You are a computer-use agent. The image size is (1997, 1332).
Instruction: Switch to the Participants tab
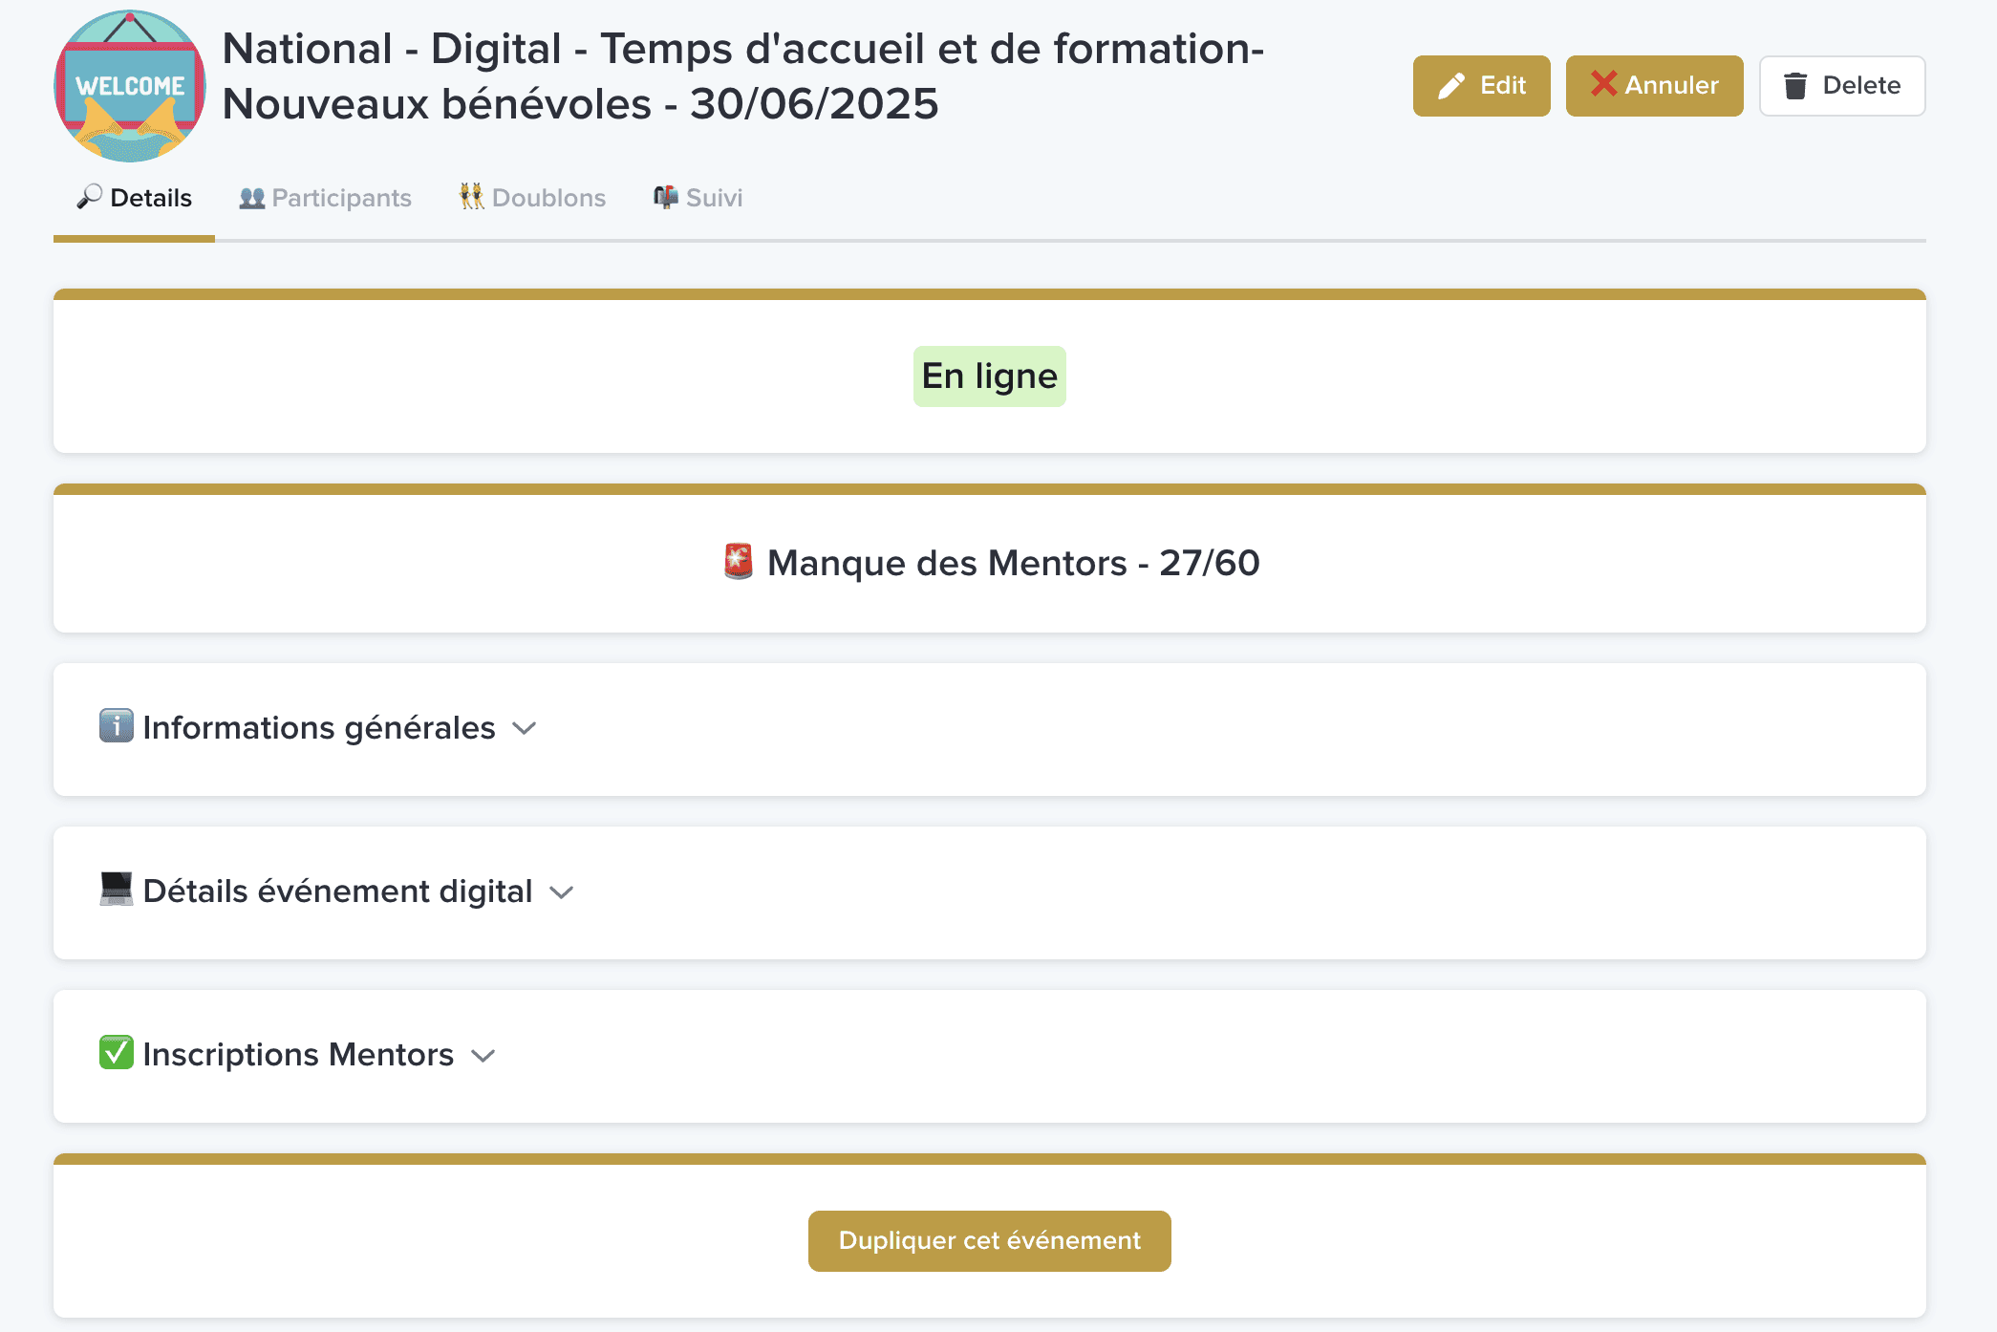[x=325, y=198]
